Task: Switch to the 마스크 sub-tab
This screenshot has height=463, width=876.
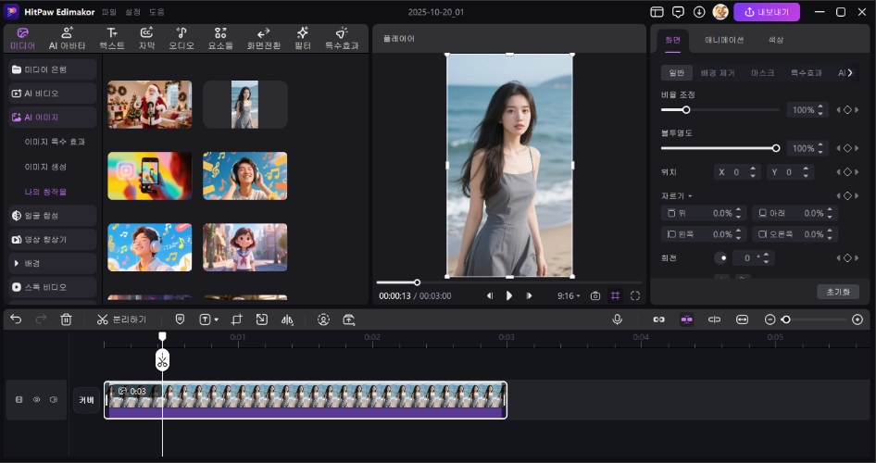Action: (x=763, y=73)
